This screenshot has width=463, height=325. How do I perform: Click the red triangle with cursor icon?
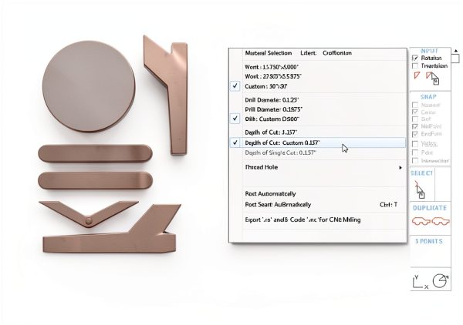[x=433, y=78]
